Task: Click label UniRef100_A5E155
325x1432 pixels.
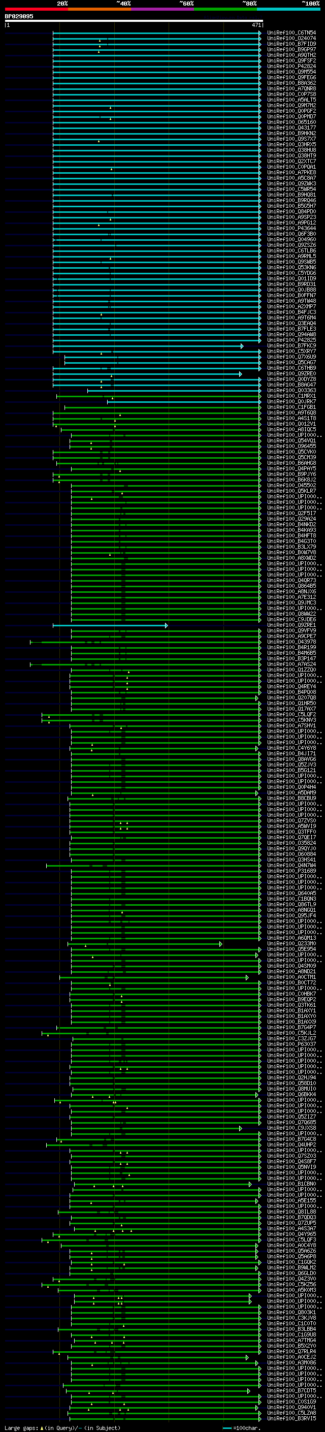Action: coord(291,1201)
